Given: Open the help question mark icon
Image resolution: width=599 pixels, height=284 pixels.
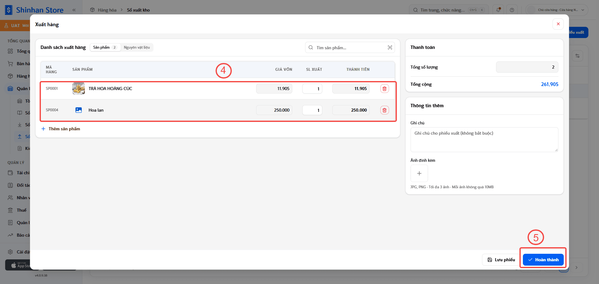Looking at the screenshot, I should click(512, 10).
